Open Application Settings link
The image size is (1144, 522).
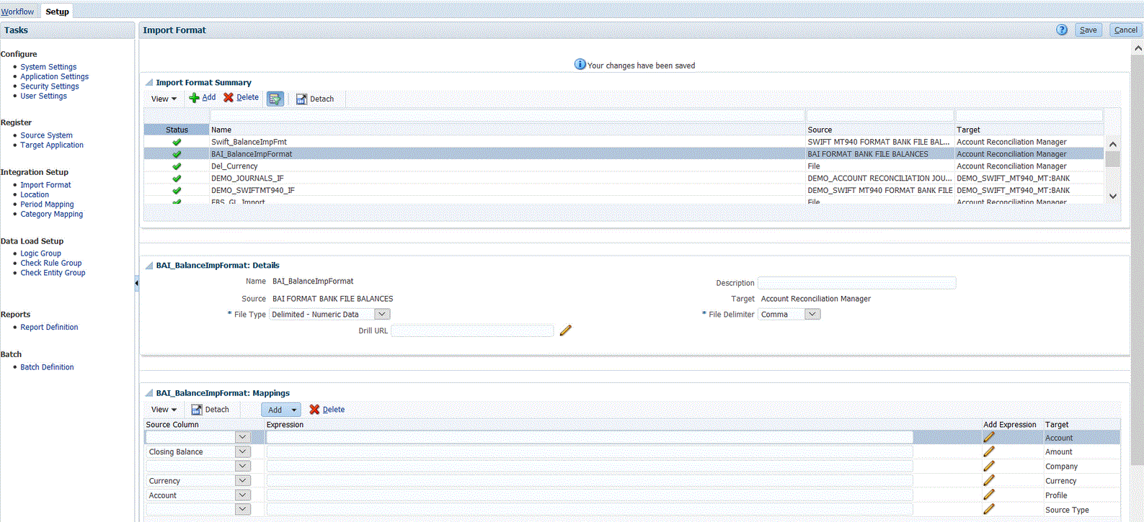pyautogui.click(x=55, y=76)
